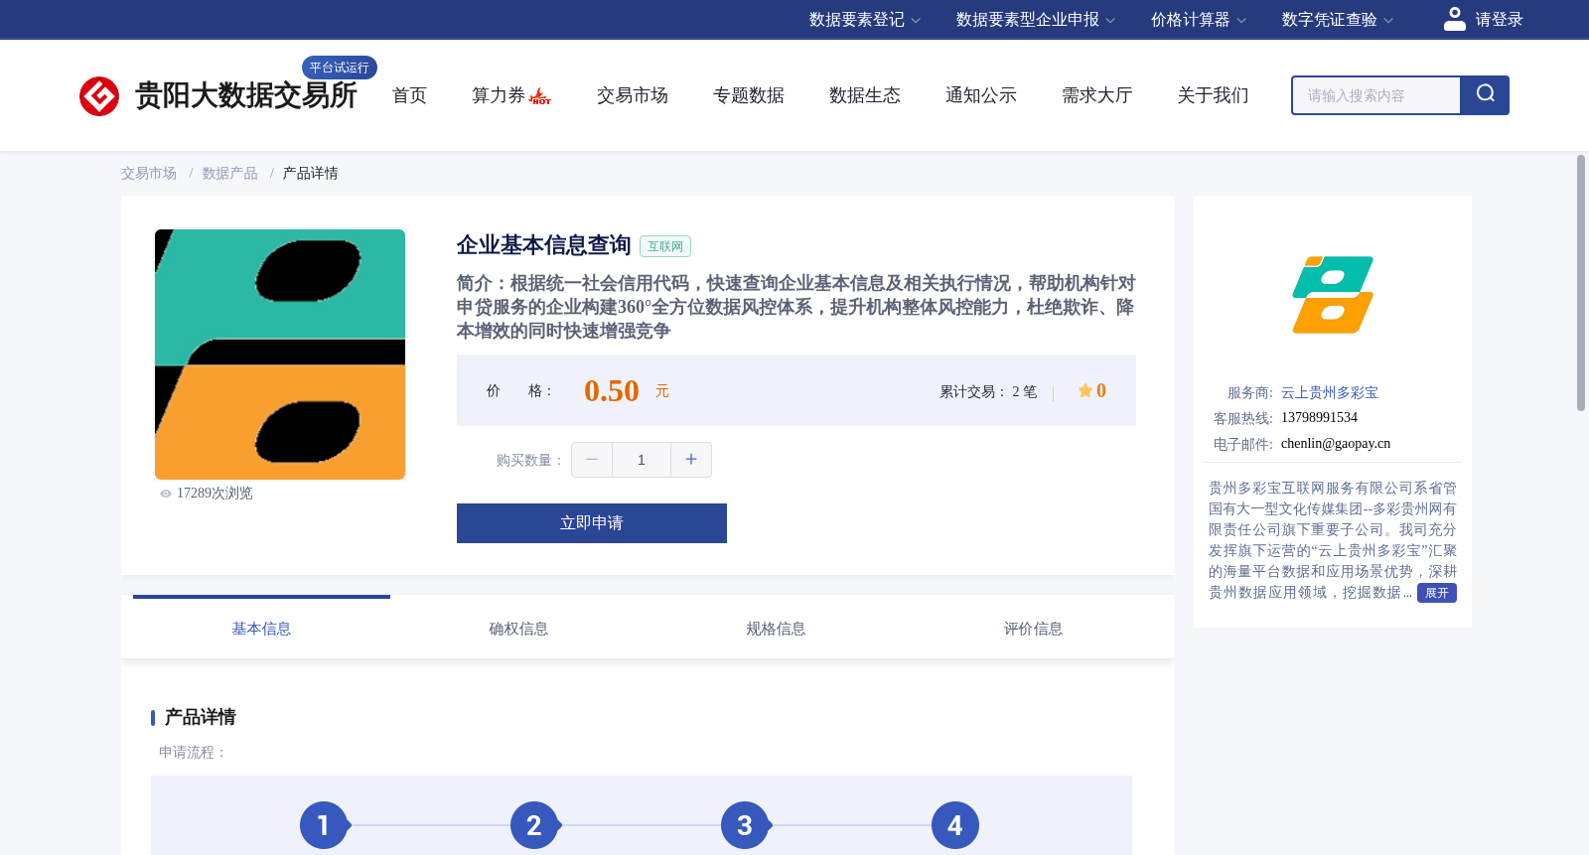Decrease purchase quantity with minus button
1589x855 pixels.
(592, 460)
